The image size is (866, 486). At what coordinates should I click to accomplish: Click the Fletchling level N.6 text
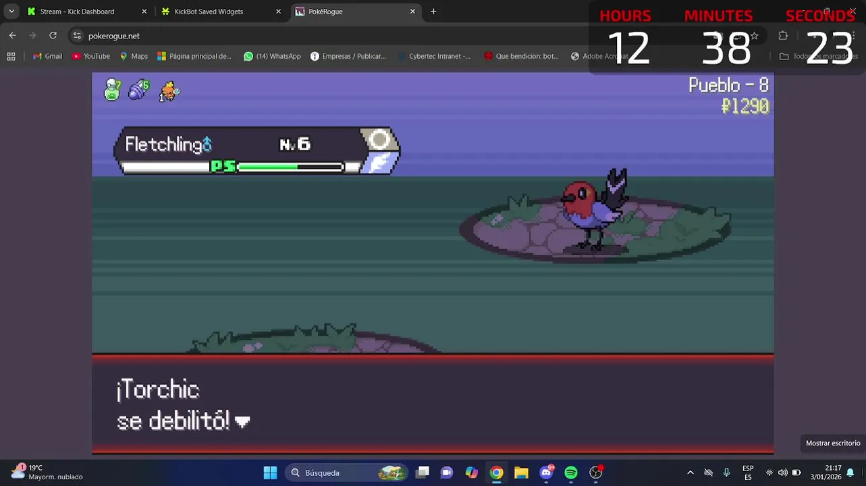click(294, 144)
